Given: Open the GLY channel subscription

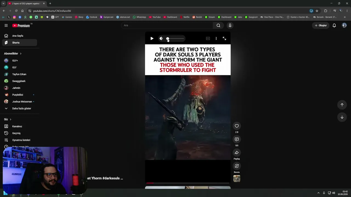Looking at the screenshot, I should click(x=19, y=67).
